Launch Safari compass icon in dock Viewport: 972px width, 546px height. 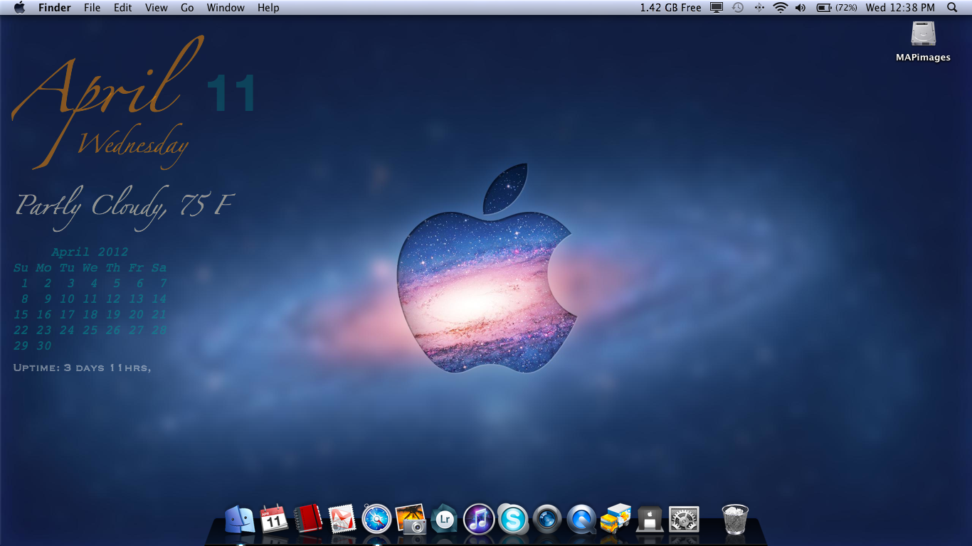[x=376, y=519]
